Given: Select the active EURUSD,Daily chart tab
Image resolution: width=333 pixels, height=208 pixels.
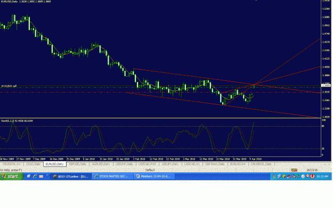Looking at the screenshot, I should (x=55, y=164).
